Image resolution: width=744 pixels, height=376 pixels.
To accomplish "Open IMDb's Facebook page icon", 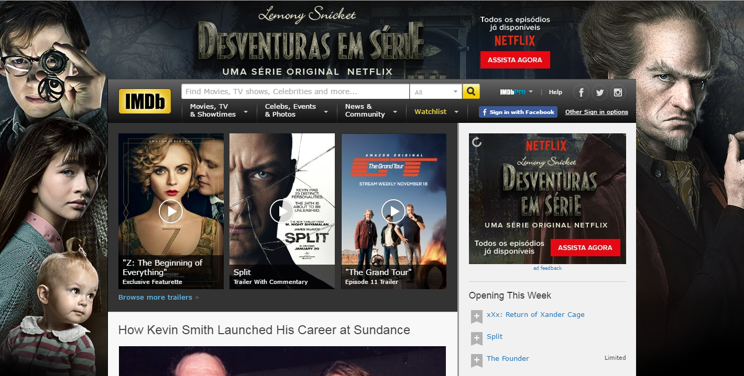I will (x=581, y=93).
